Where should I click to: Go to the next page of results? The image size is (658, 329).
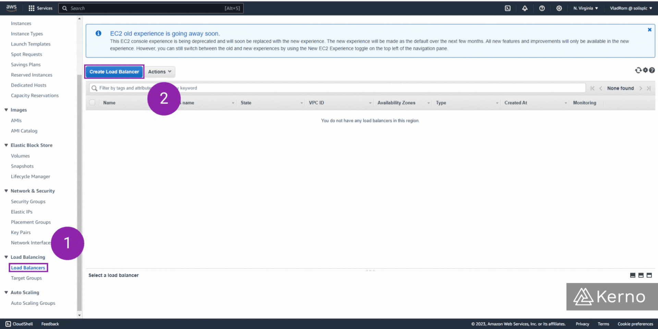(641, 88)
